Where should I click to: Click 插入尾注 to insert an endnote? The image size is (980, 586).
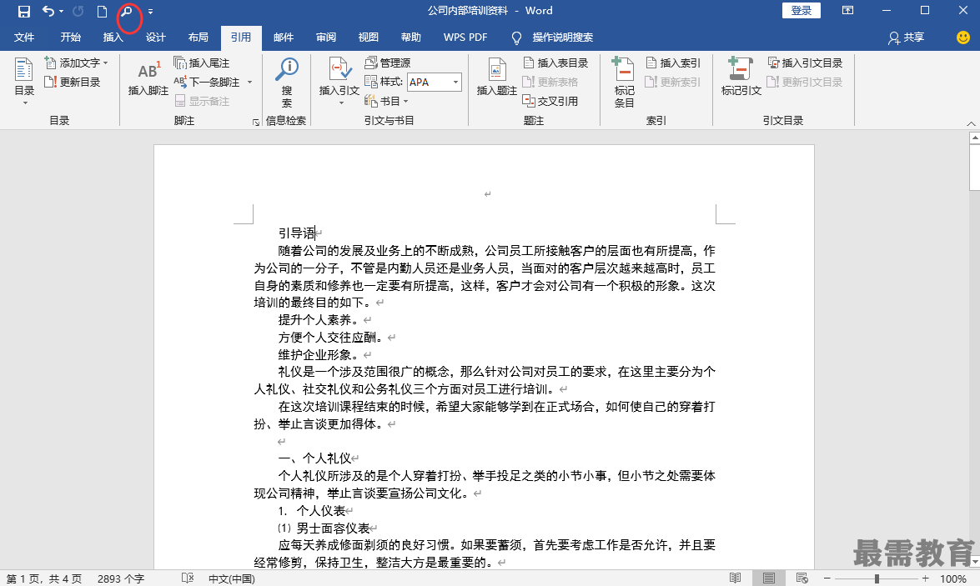[202, 63]
